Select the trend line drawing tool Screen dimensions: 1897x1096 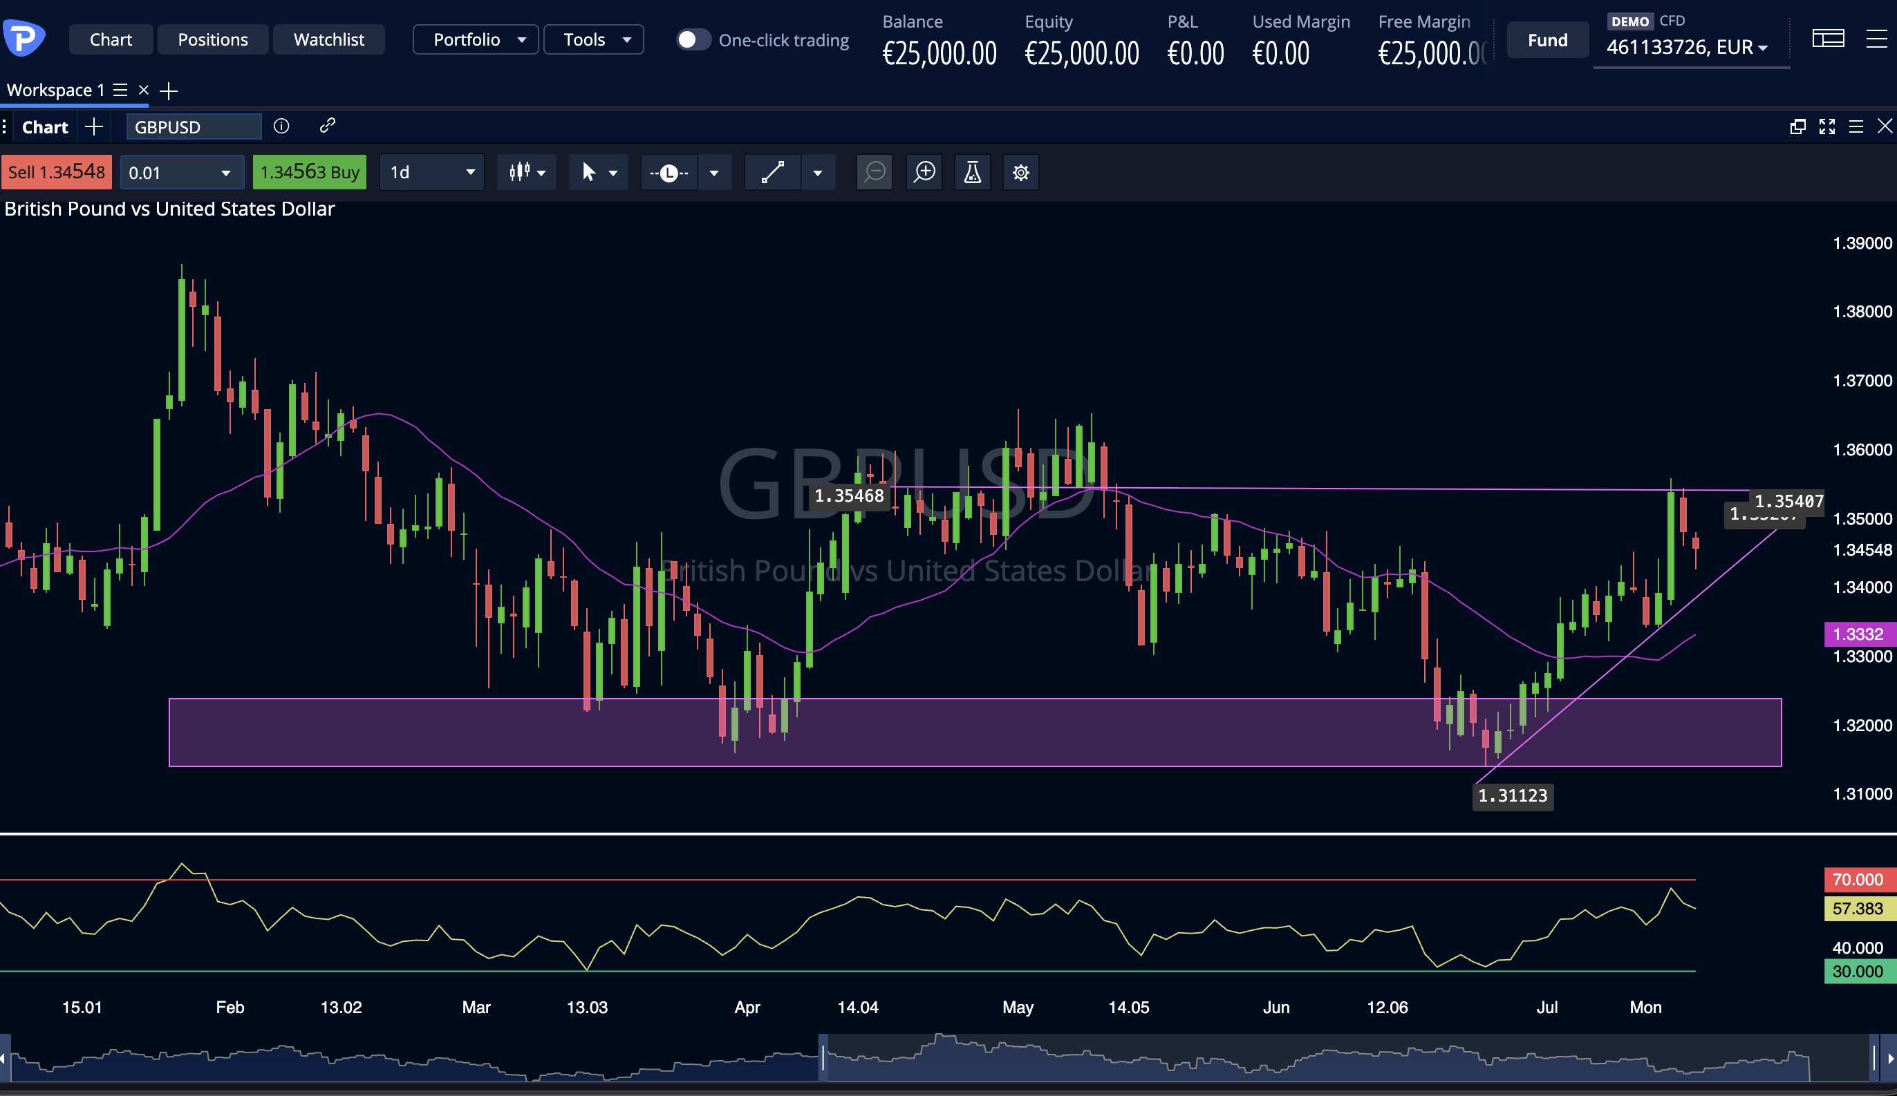coord(772,172)
